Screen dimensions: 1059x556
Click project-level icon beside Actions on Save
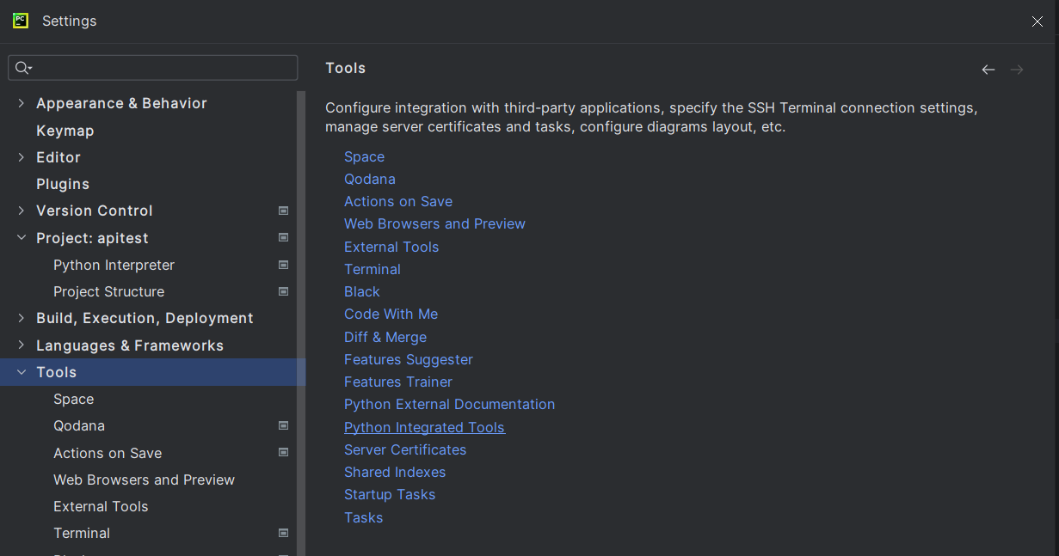[283, 452]
